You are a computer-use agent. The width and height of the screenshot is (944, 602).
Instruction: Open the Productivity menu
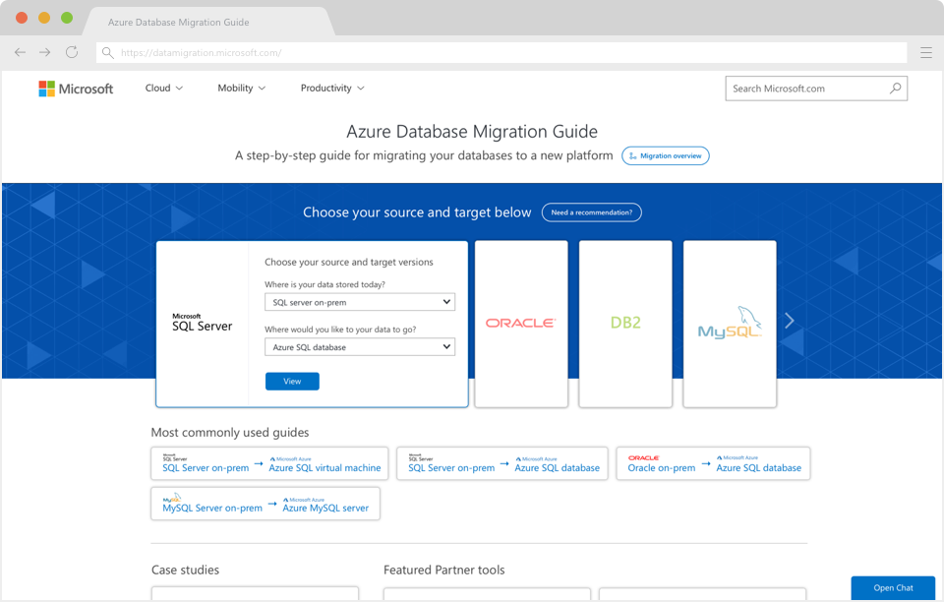[332, 88]
